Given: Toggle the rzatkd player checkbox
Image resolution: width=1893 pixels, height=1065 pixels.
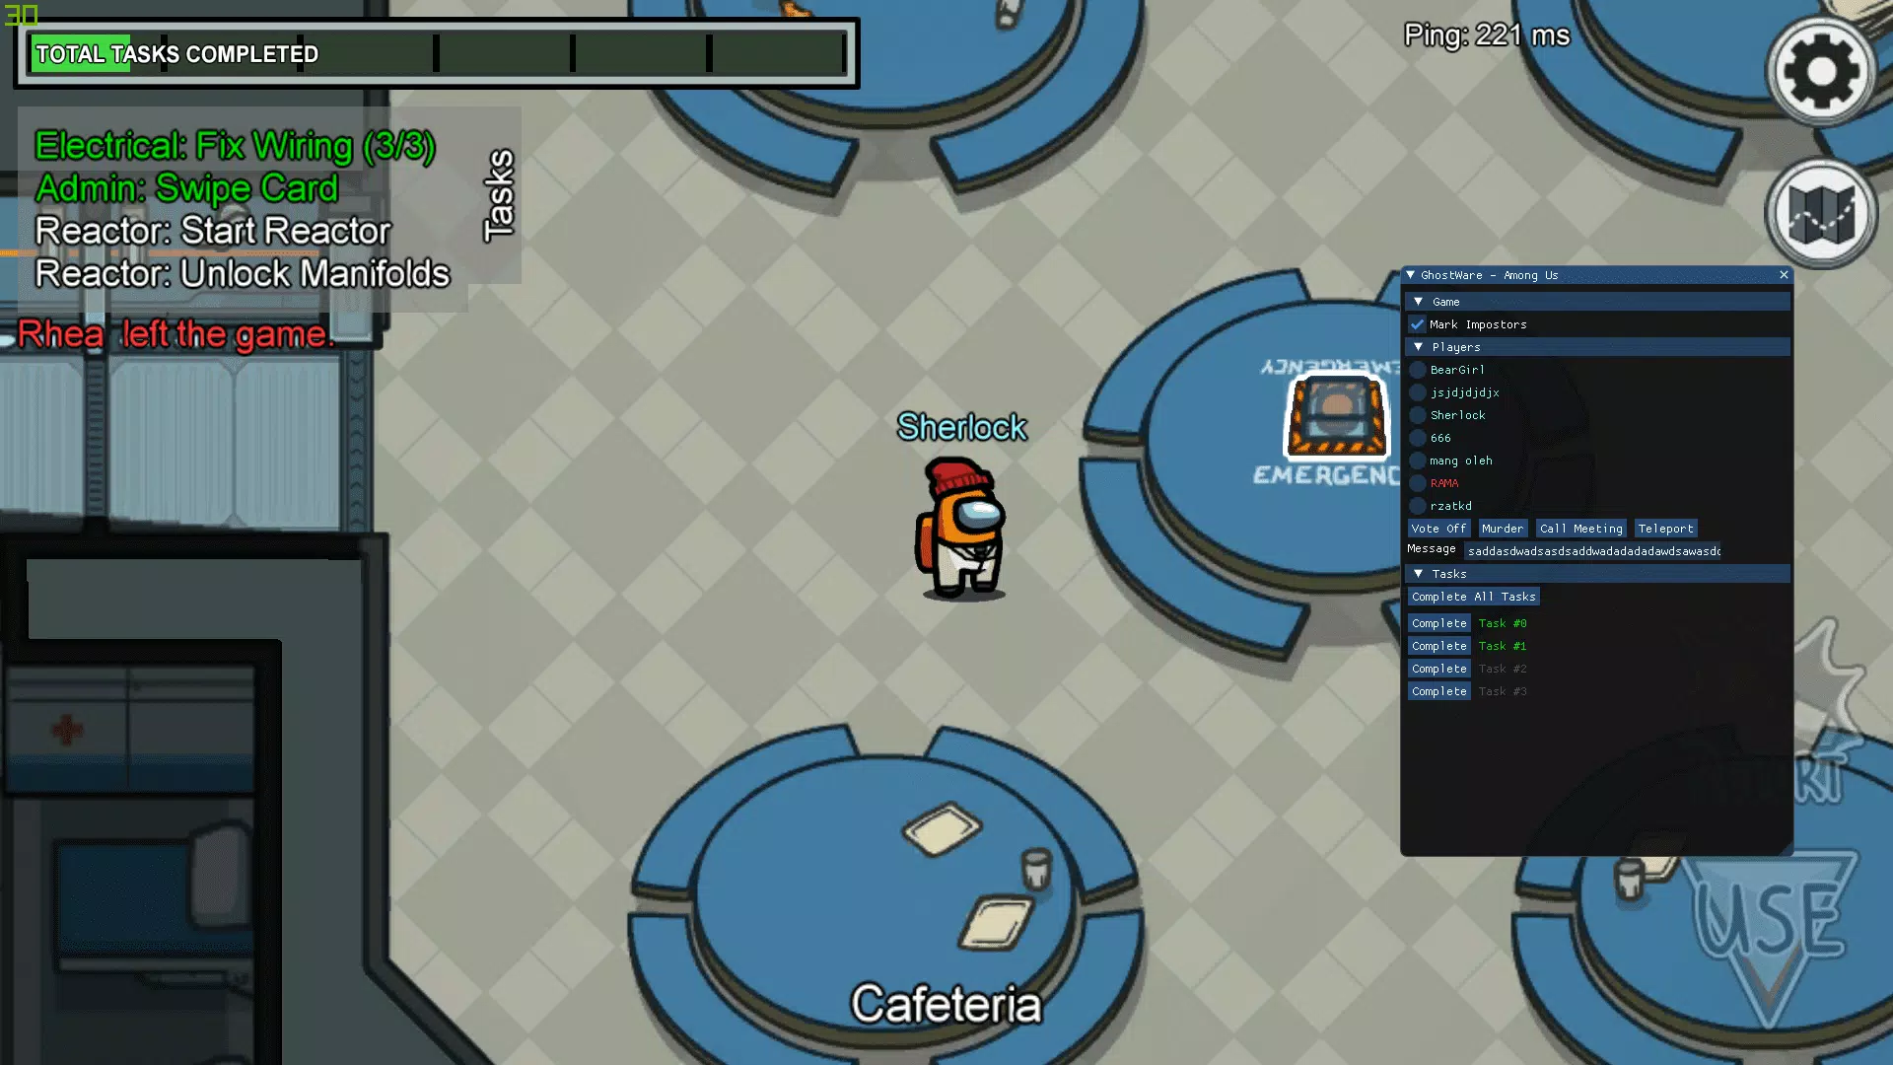Looking at the screenshot, I should pos(1417,505).
